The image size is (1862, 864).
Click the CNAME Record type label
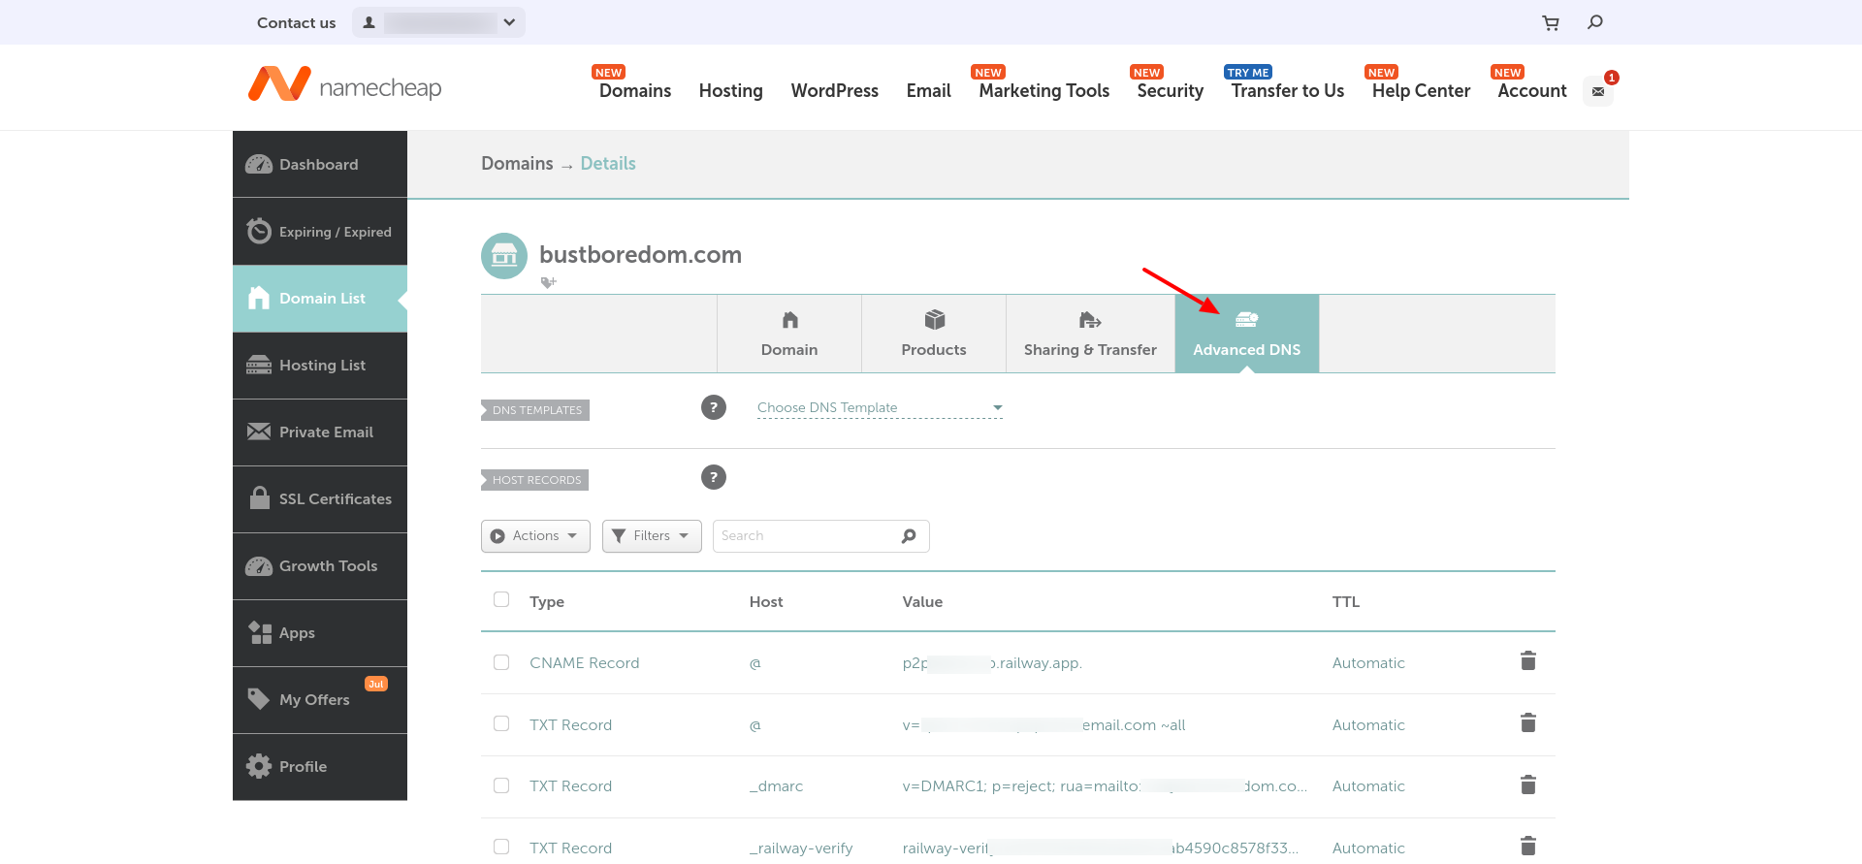click(x=585, y=662)
